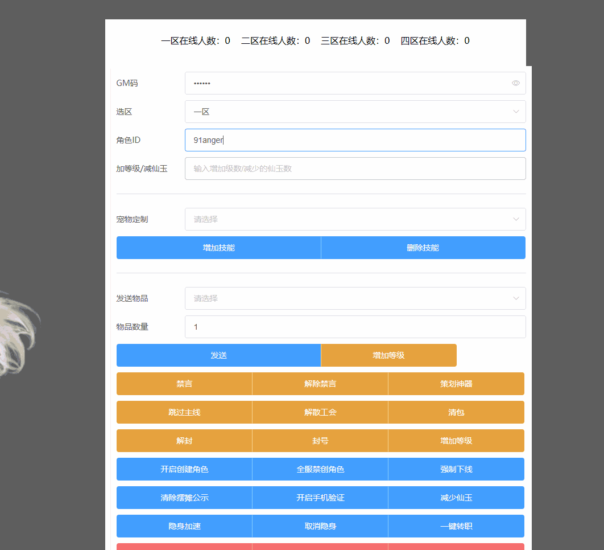
Task: Click the blue 发送 send button
Action: [x=218, y=355]
